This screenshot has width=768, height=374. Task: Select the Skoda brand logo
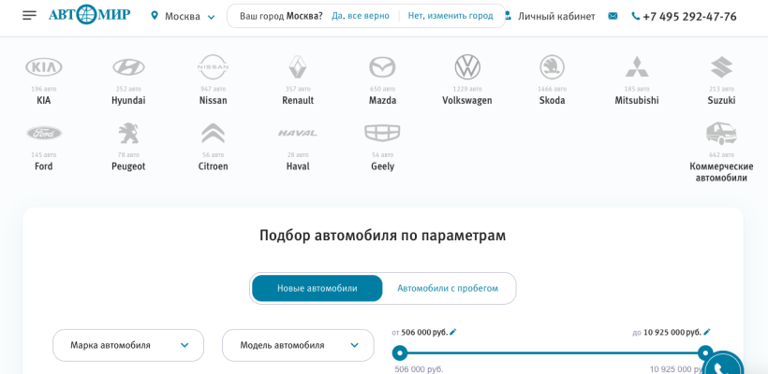pyautogui.click(x=552, y=67)
